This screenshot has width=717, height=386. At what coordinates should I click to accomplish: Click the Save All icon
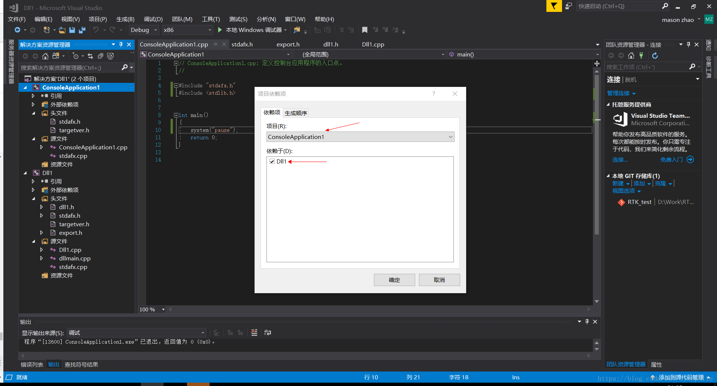82,30
